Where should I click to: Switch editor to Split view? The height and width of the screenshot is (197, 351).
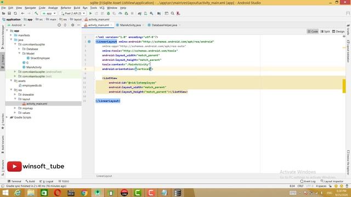(x=325, y=32)
